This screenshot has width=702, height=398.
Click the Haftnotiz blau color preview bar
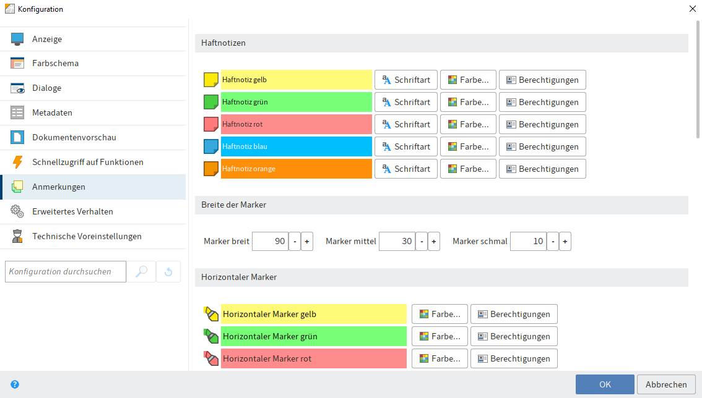click(297, 146)
